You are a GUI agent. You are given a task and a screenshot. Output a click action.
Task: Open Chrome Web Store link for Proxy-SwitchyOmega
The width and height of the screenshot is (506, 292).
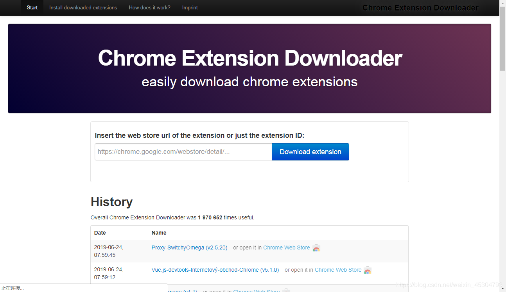(x=287, y=247)
